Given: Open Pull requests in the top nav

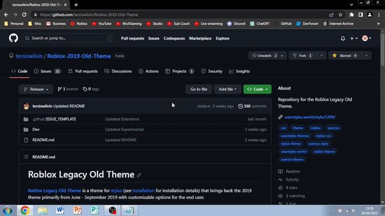Looking at the screenshot, I should (x=132, y=38).
